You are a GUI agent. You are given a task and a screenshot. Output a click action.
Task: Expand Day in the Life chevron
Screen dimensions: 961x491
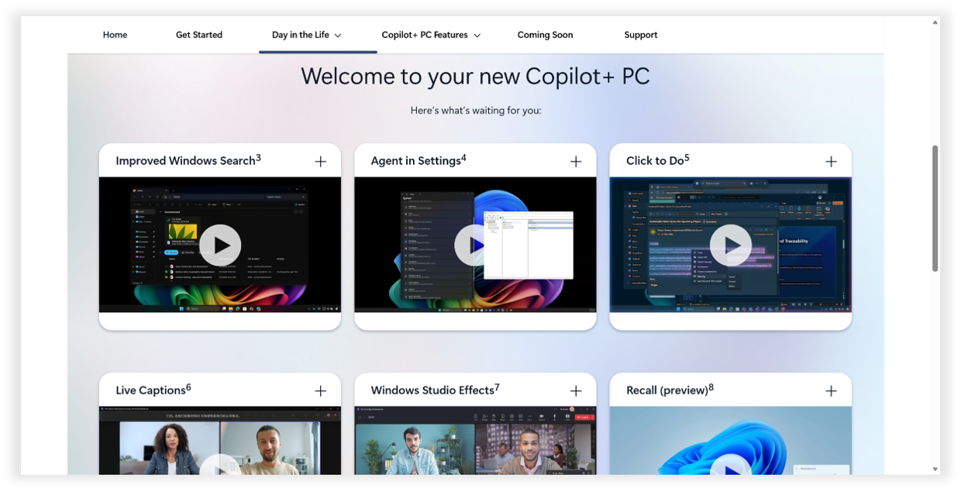pyautogui.click(x=338, y=36)
